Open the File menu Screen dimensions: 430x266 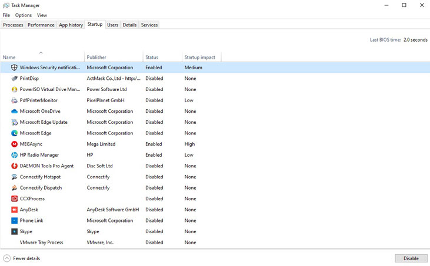pyautogui.click(x=6, y=15)
